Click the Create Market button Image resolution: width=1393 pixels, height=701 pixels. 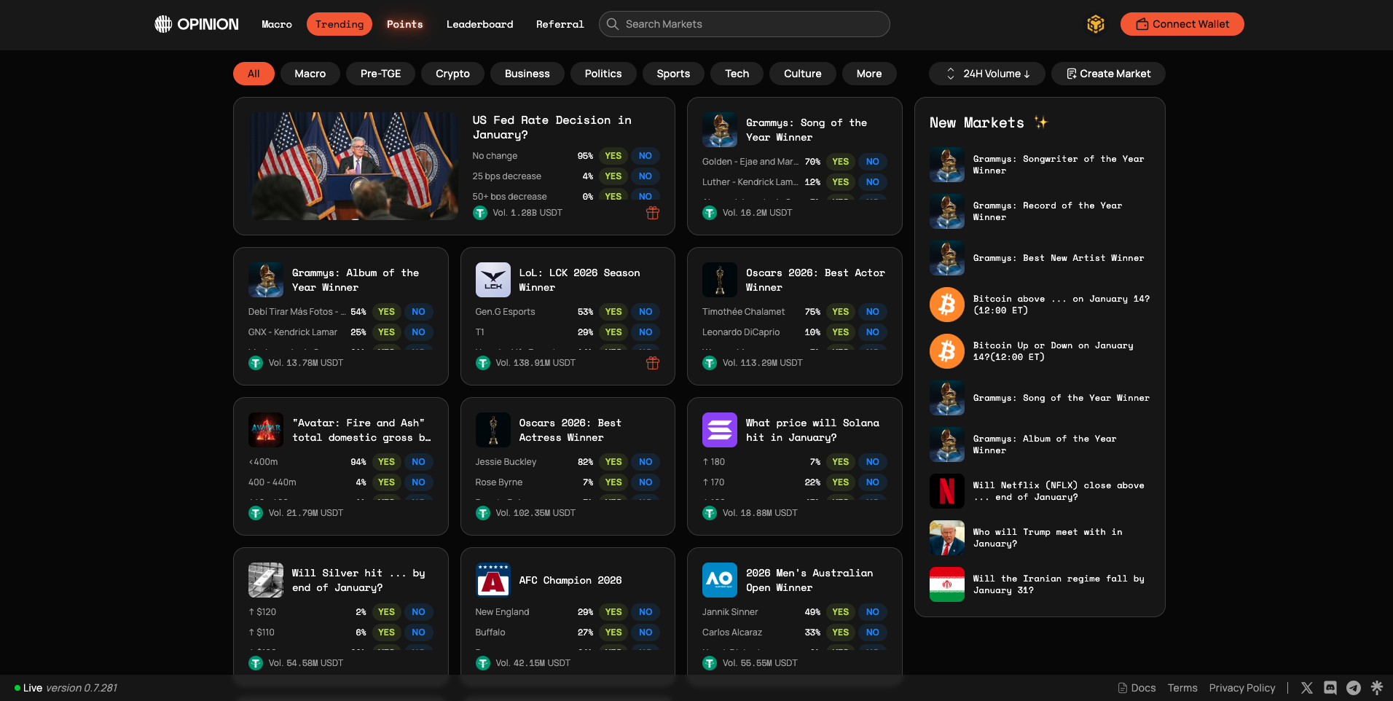click(1108, 74)
